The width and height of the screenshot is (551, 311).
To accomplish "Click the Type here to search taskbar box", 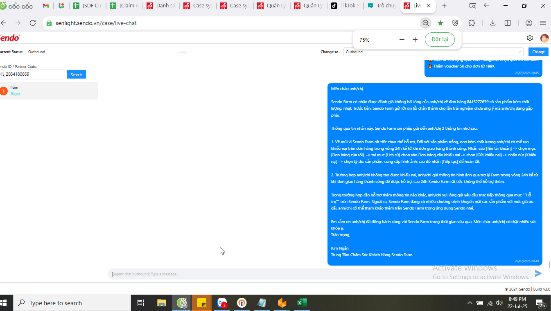I will point(72,303).
